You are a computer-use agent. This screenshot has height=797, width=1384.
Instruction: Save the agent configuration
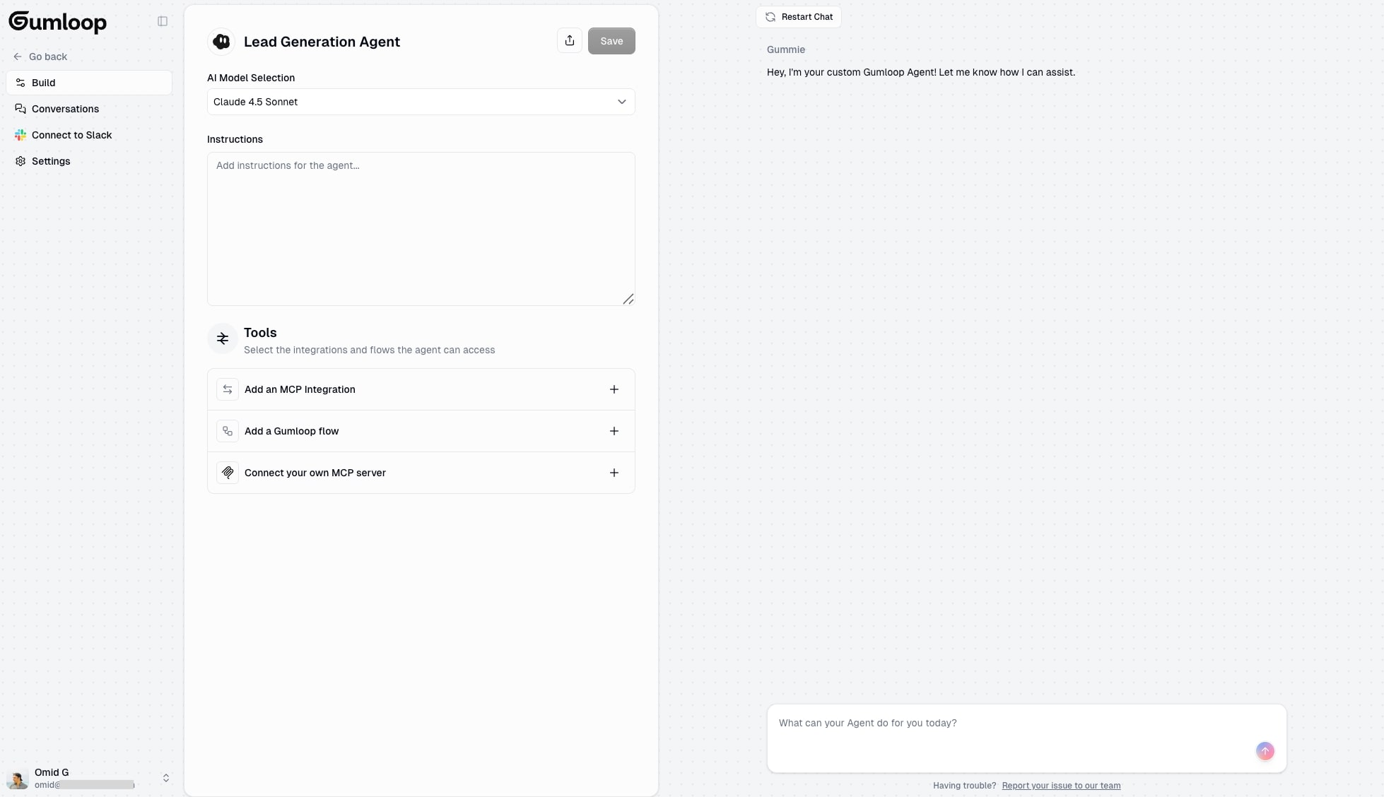(x=611, y=40)
